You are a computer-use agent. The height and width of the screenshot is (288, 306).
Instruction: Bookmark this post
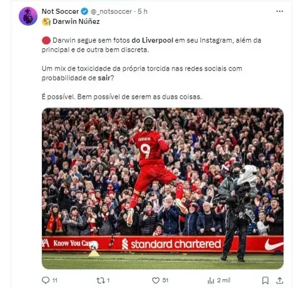point(265,280)
